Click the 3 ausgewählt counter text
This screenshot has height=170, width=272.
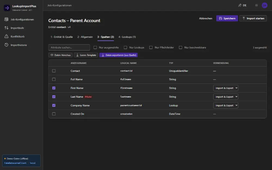260,47
